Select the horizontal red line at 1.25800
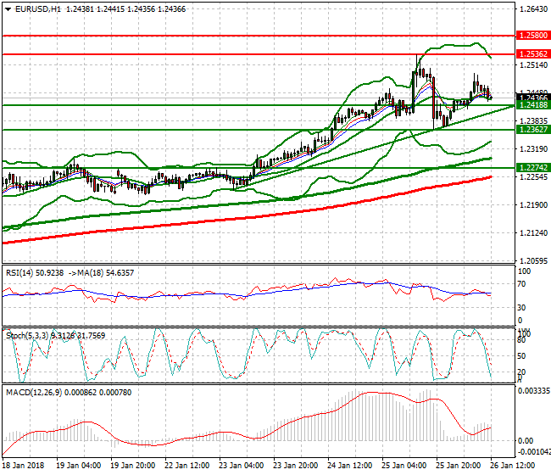Image resolution: width=551 pixels, height=475 pixels. coord(259,36)
